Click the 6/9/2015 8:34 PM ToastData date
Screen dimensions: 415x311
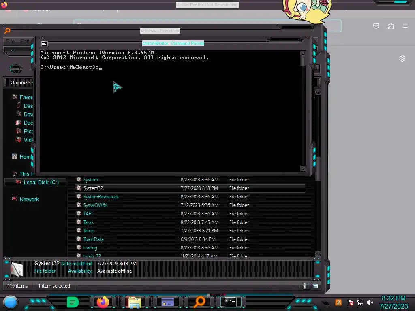tap(198, 239)
